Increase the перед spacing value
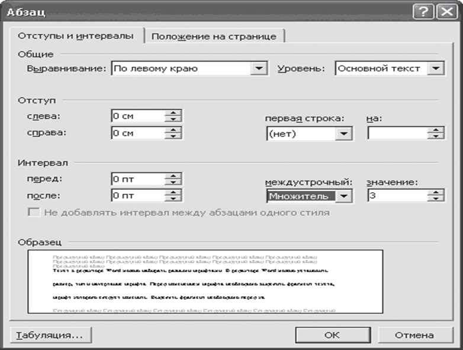The height and width of the screenshot is (350, 463). point(173,176)
